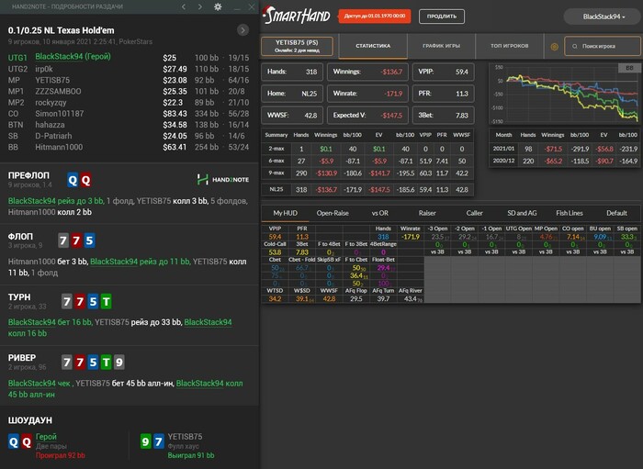The image size is (643, 469).
Task: Open the СТАТИСТИКА tab
Action: (373, 46)
